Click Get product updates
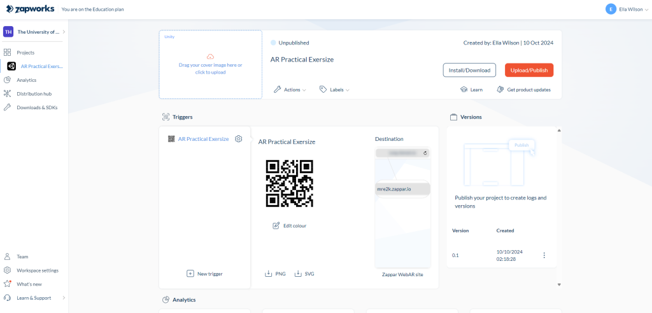 (x=523, y=90)
